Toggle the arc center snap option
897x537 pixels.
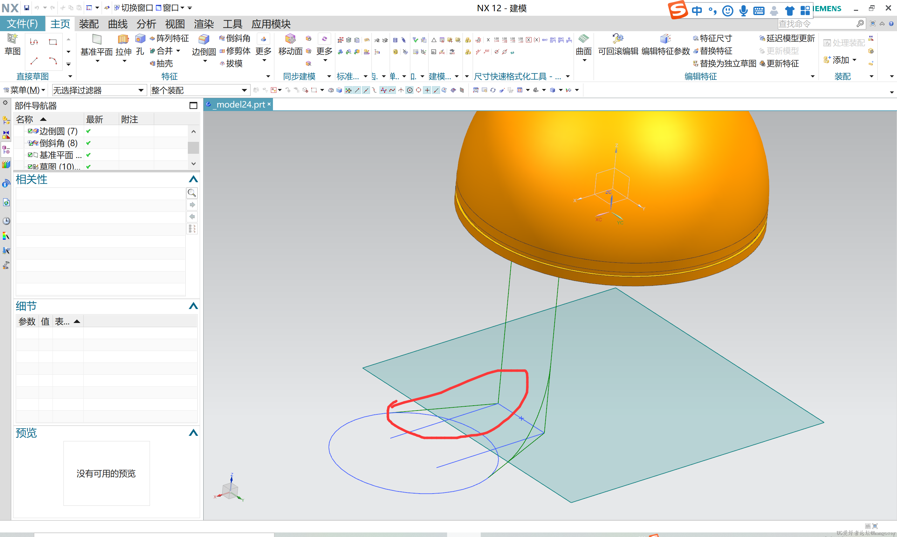click(x=410, y=90)
